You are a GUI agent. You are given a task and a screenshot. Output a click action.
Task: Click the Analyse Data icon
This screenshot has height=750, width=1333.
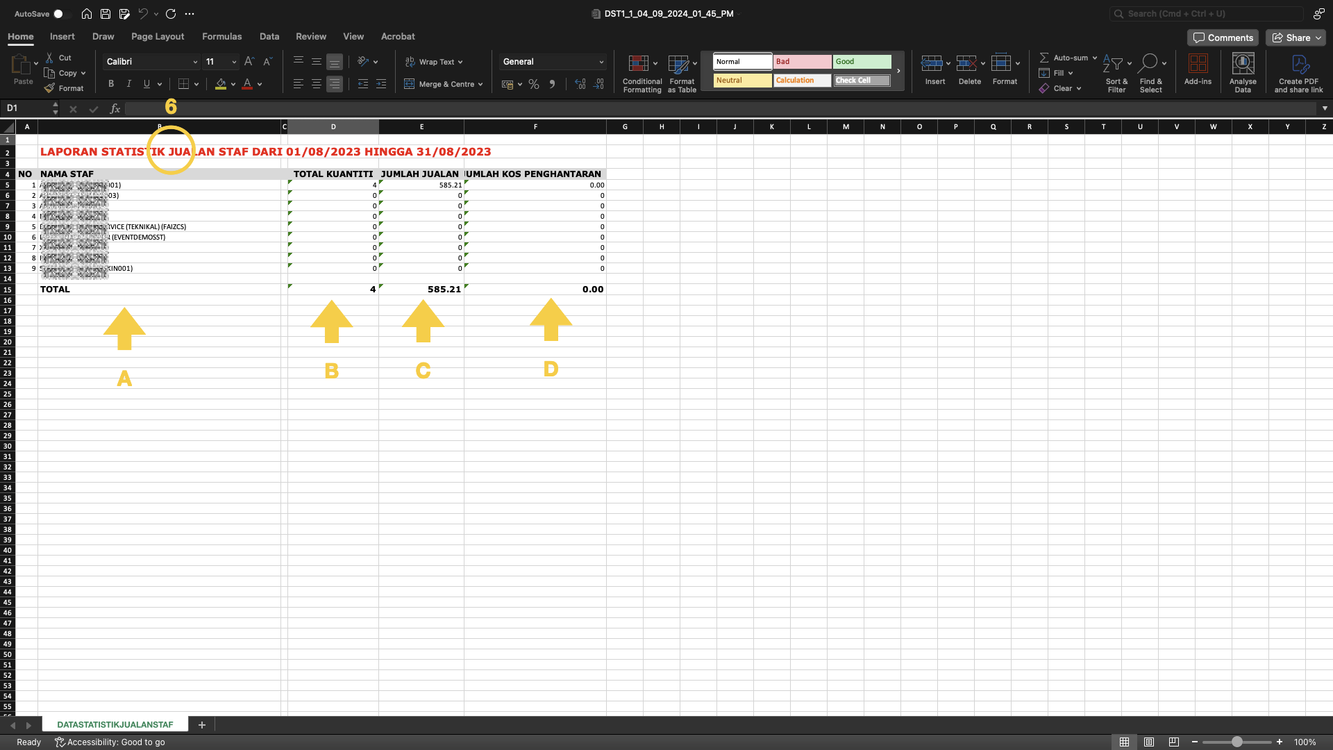pyautogui.click(x=1242, y=64)
